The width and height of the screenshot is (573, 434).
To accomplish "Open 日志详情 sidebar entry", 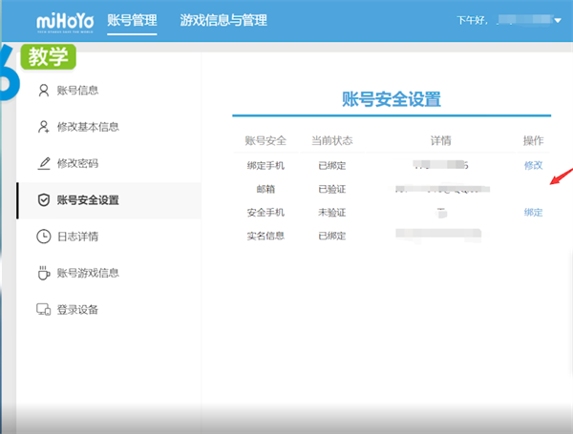I will click(77, 237).
